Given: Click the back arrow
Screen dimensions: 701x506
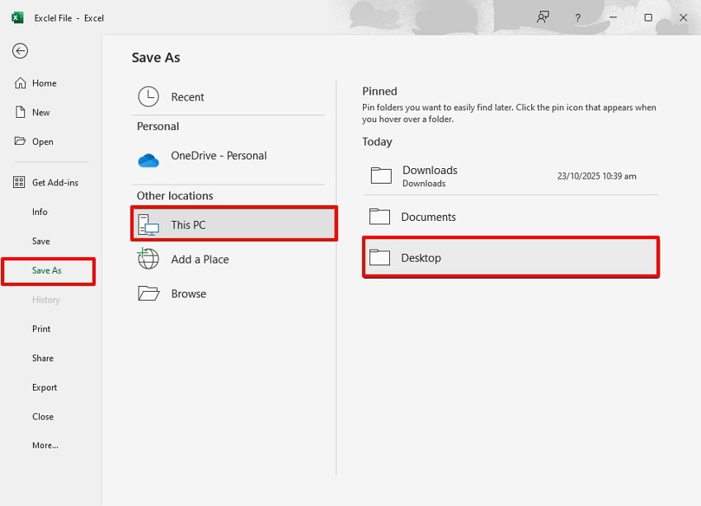Looking at the screenshot, I should [20, 51].
